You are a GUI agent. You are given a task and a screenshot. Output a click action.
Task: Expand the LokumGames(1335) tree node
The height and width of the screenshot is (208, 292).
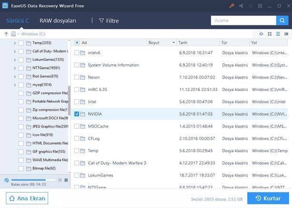point(15,60)
